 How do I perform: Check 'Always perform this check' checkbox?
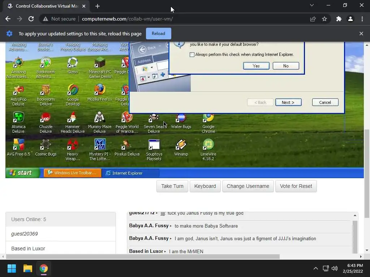(x=192, y=55)
